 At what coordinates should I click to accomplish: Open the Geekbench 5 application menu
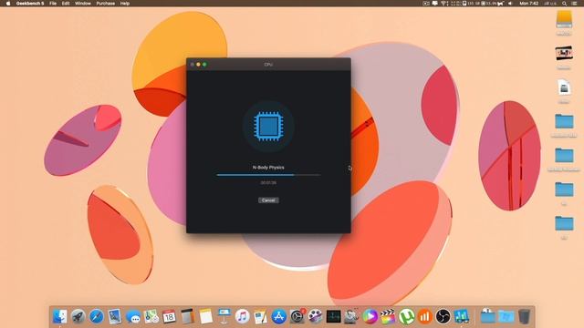pos(30,4)
